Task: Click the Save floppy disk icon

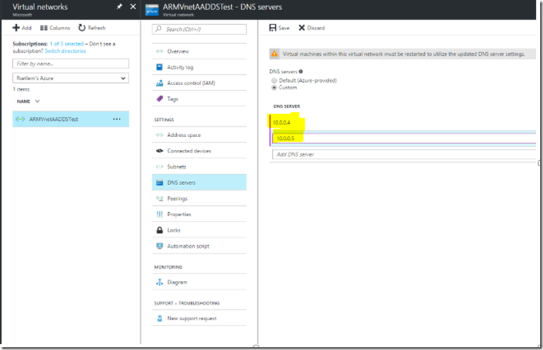Action: point(273,28)
